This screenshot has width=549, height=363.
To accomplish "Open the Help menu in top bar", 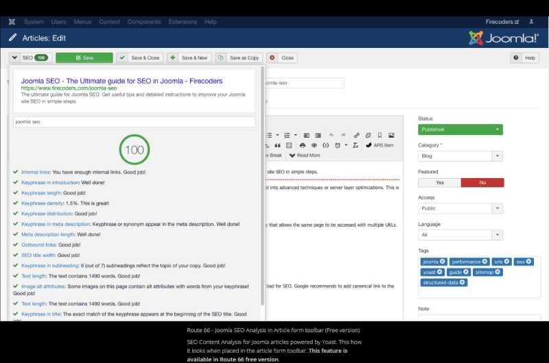I will coord(211,22).
